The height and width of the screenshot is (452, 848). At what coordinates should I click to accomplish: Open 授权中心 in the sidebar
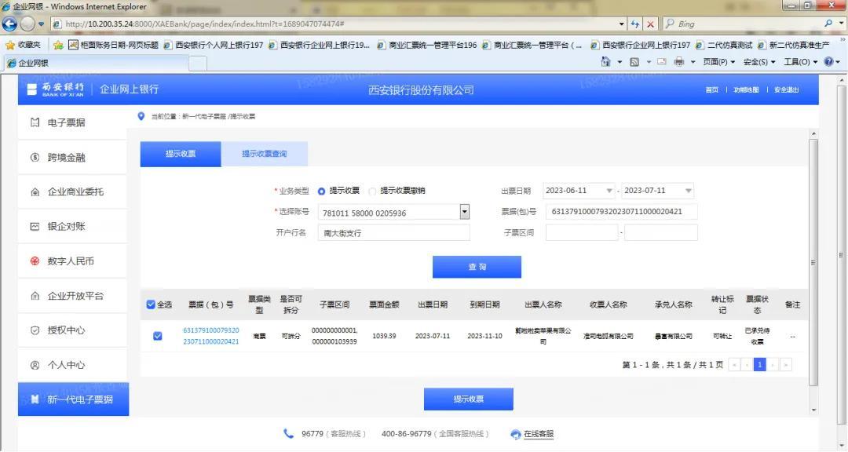pyautogui.click(x=72, y=330)
